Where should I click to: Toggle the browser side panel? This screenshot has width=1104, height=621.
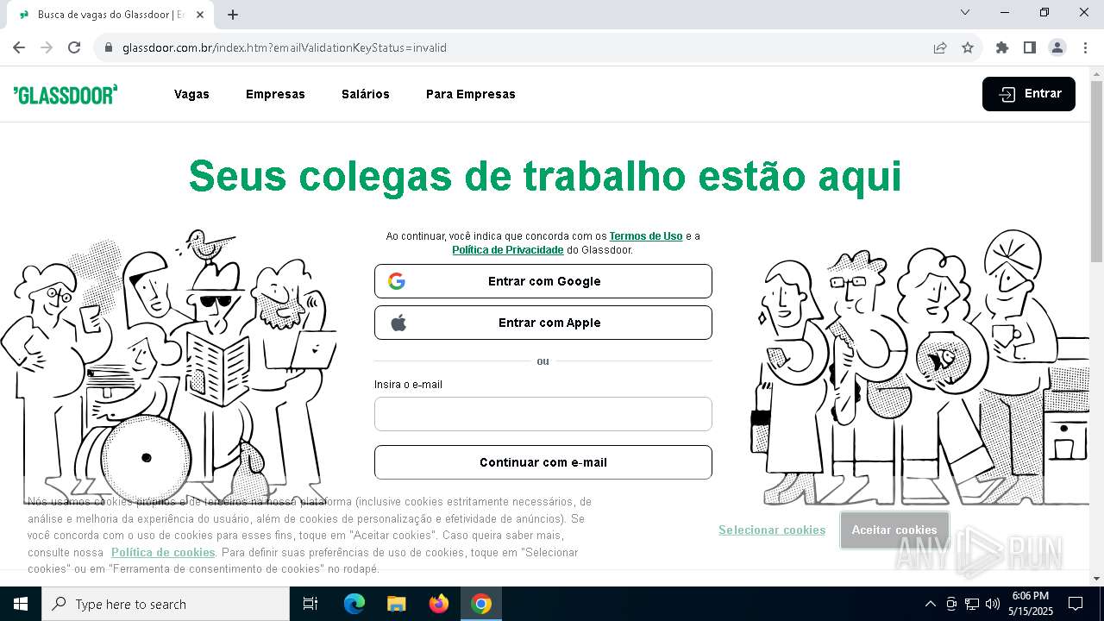(1030, 47)
